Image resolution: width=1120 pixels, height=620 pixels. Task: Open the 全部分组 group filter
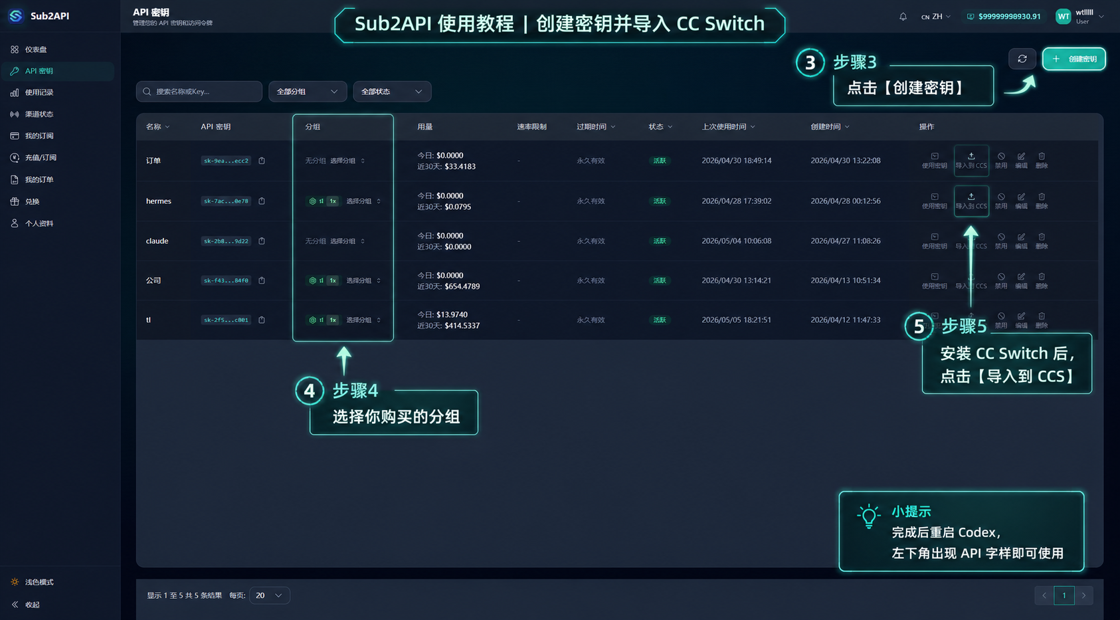click(x=308, y=92)
